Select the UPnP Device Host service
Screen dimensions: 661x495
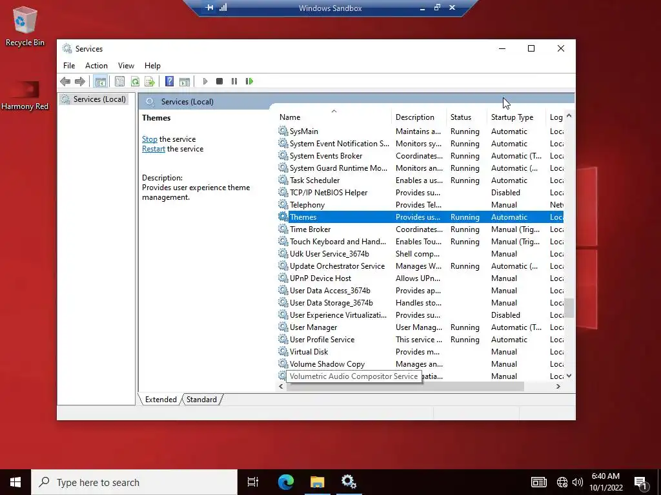420,278
